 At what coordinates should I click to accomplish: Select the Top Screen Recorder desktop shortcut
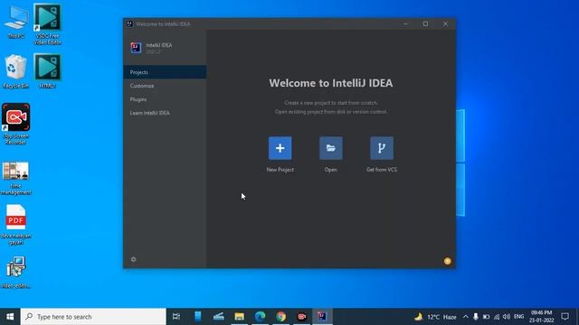pos(15,125)
